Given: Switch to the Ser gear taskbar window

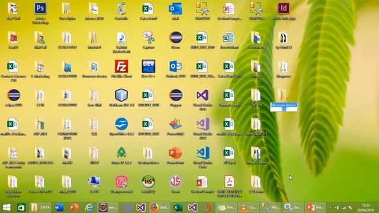Looking at the screenshot, I should (293, 208).
